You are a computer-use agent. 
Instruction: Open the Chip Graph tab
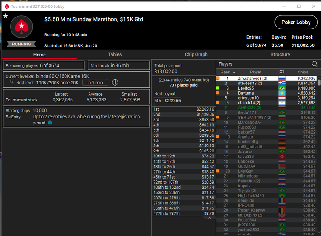point(196,54)
